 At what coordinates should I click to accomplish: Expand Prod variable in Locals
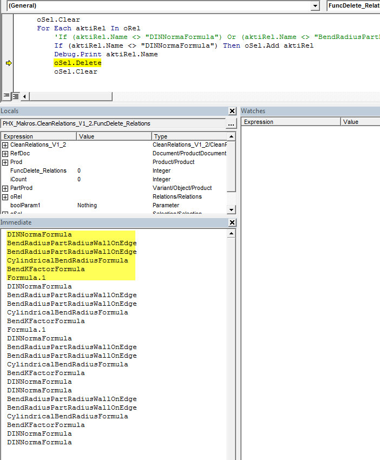tap(5, 162)
